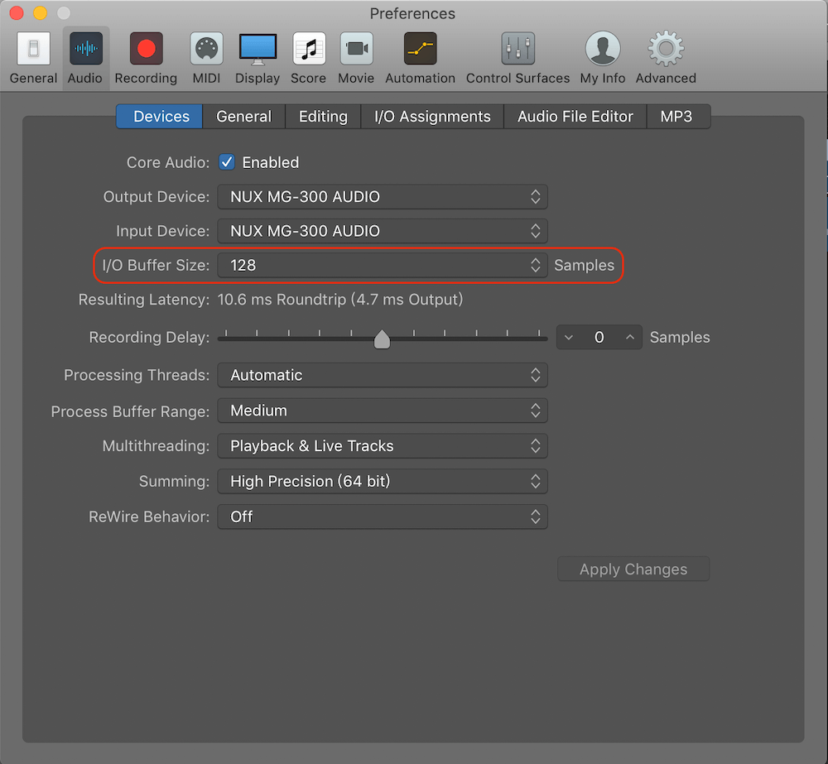Switch to the Audio File Editor tab

click(575, 117)
